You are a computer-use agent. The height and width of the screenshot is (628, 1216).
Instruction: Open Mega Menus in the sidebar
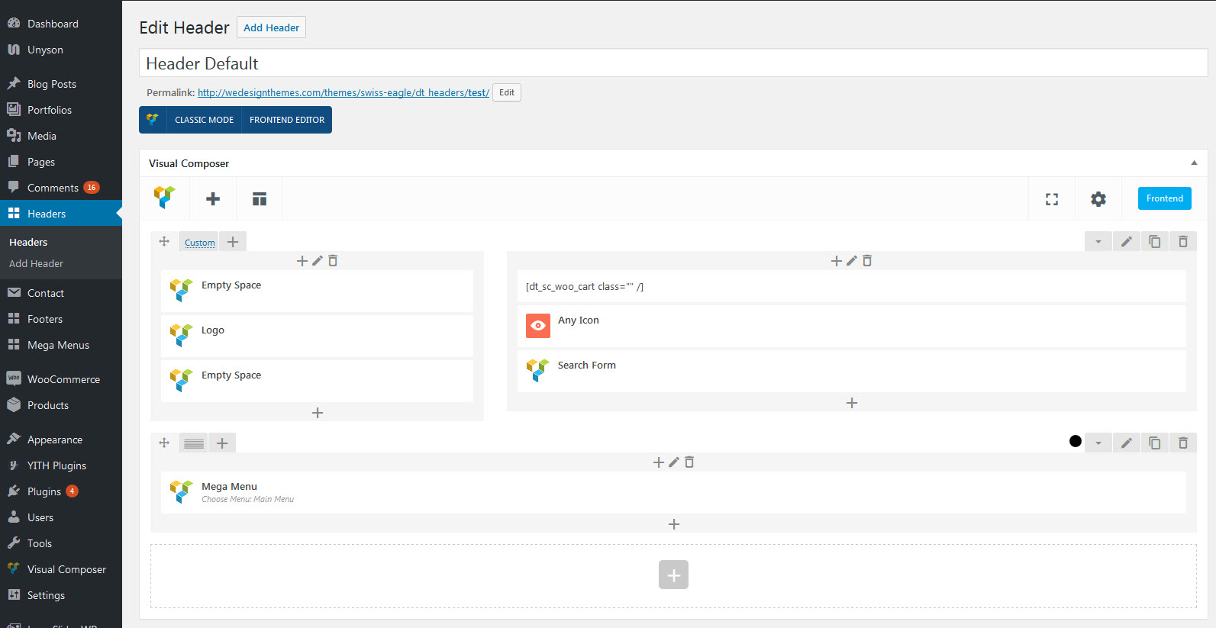[x=58, y=345]
